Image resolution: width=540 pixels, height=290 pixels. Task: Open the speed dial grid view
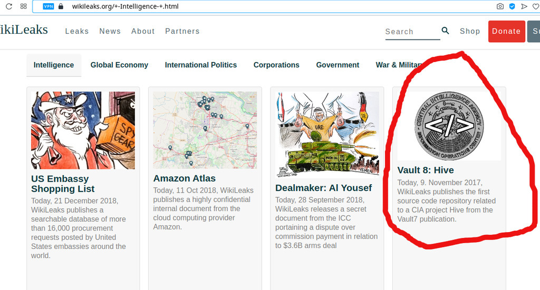pyautogui.click(x=24, y=6)
